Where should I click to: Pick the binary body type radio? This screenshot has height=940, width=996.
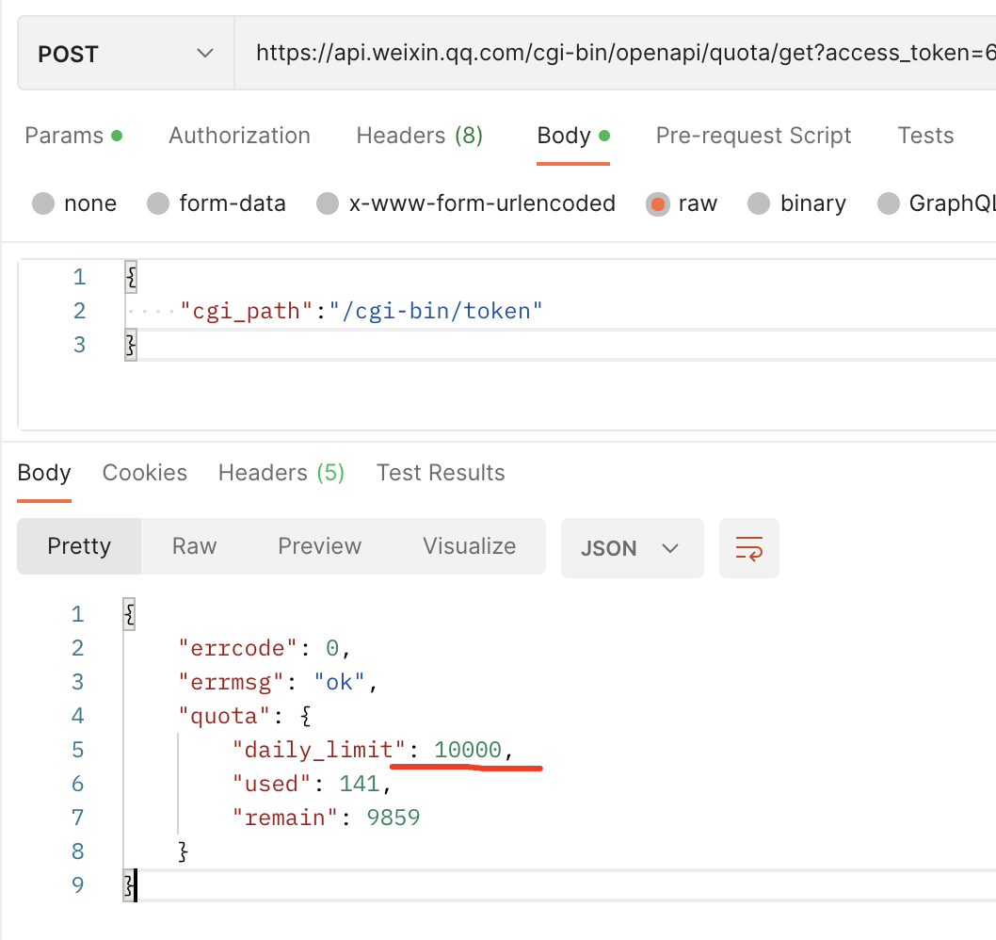(760, 203)
